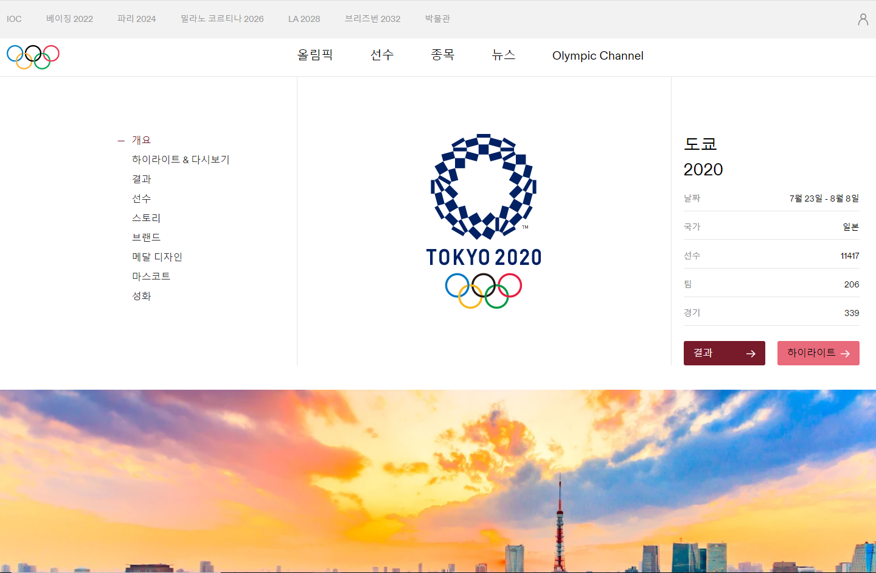Open Olympic Channel menu item

point(598,55)
